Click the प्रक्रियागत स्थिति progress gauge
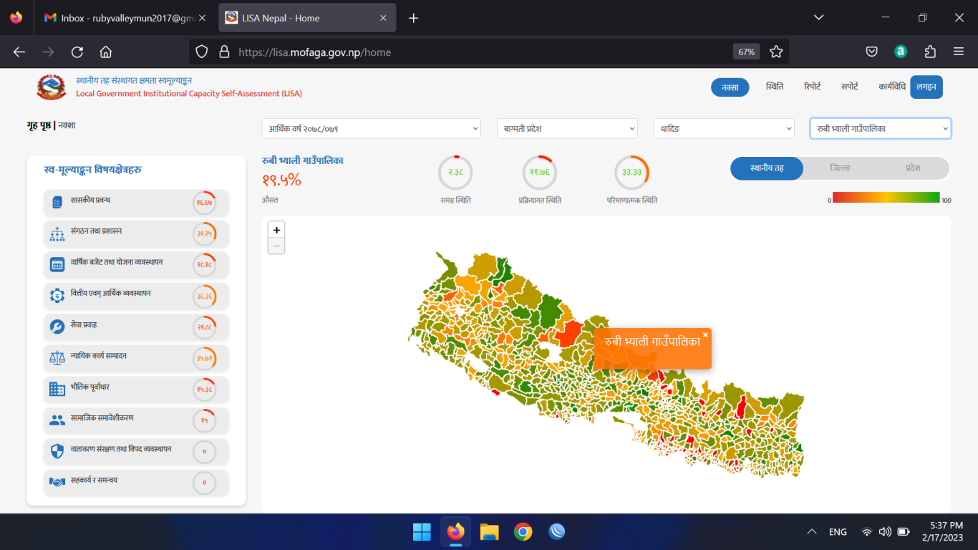This screenshot has height=550, width=978. tap(539, 173)
